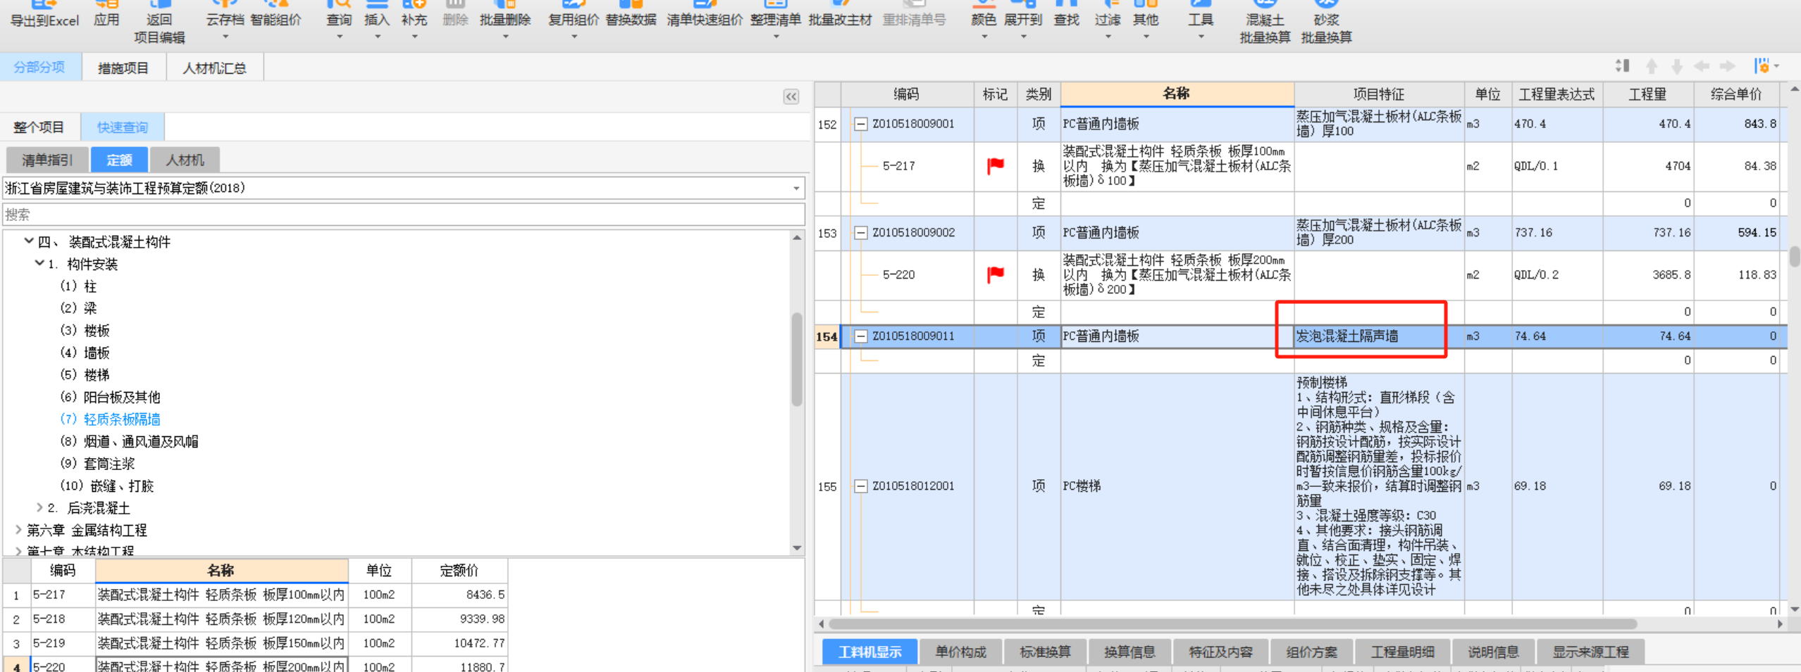Select the 快速查询 tab
1801x672 pixels.
coord(123,127)
